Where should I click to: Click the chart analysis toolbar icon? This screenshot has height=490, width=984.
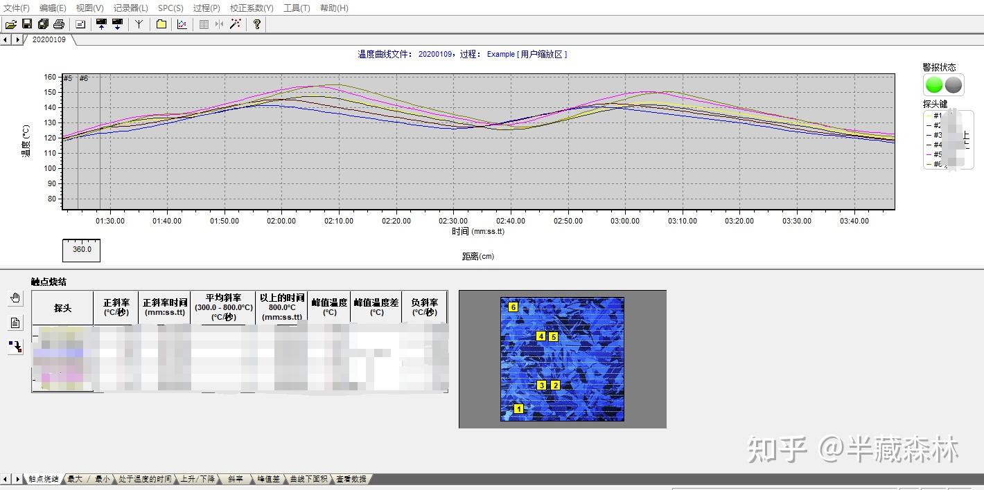click(x=182, y=24)
